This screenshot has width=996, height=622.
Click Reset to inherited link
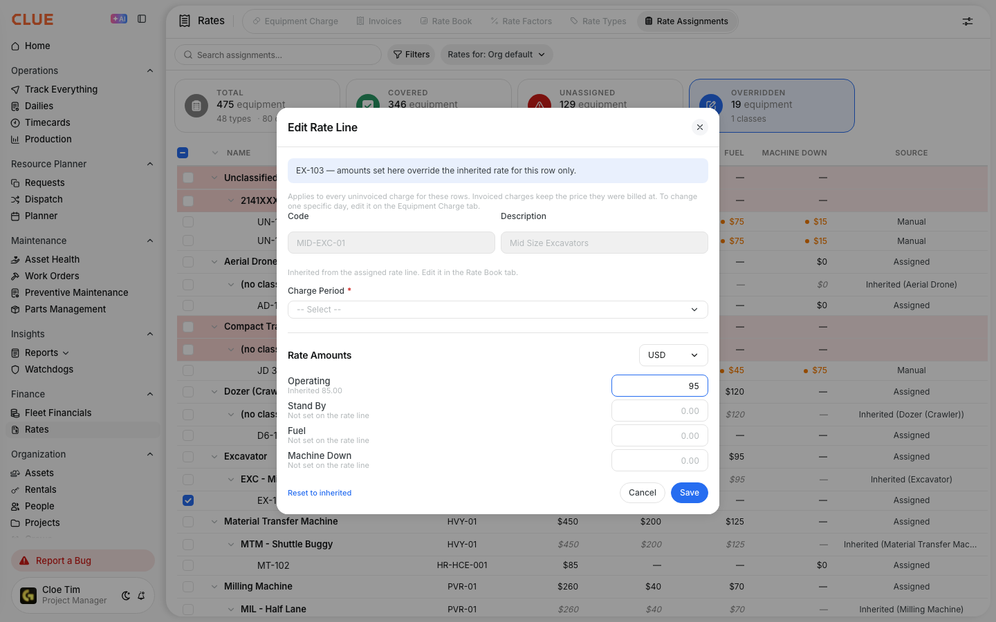coord(320,493)
